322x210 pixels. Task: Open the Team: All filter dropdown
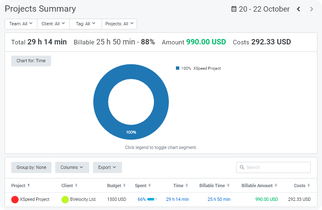tap(21, 24)
